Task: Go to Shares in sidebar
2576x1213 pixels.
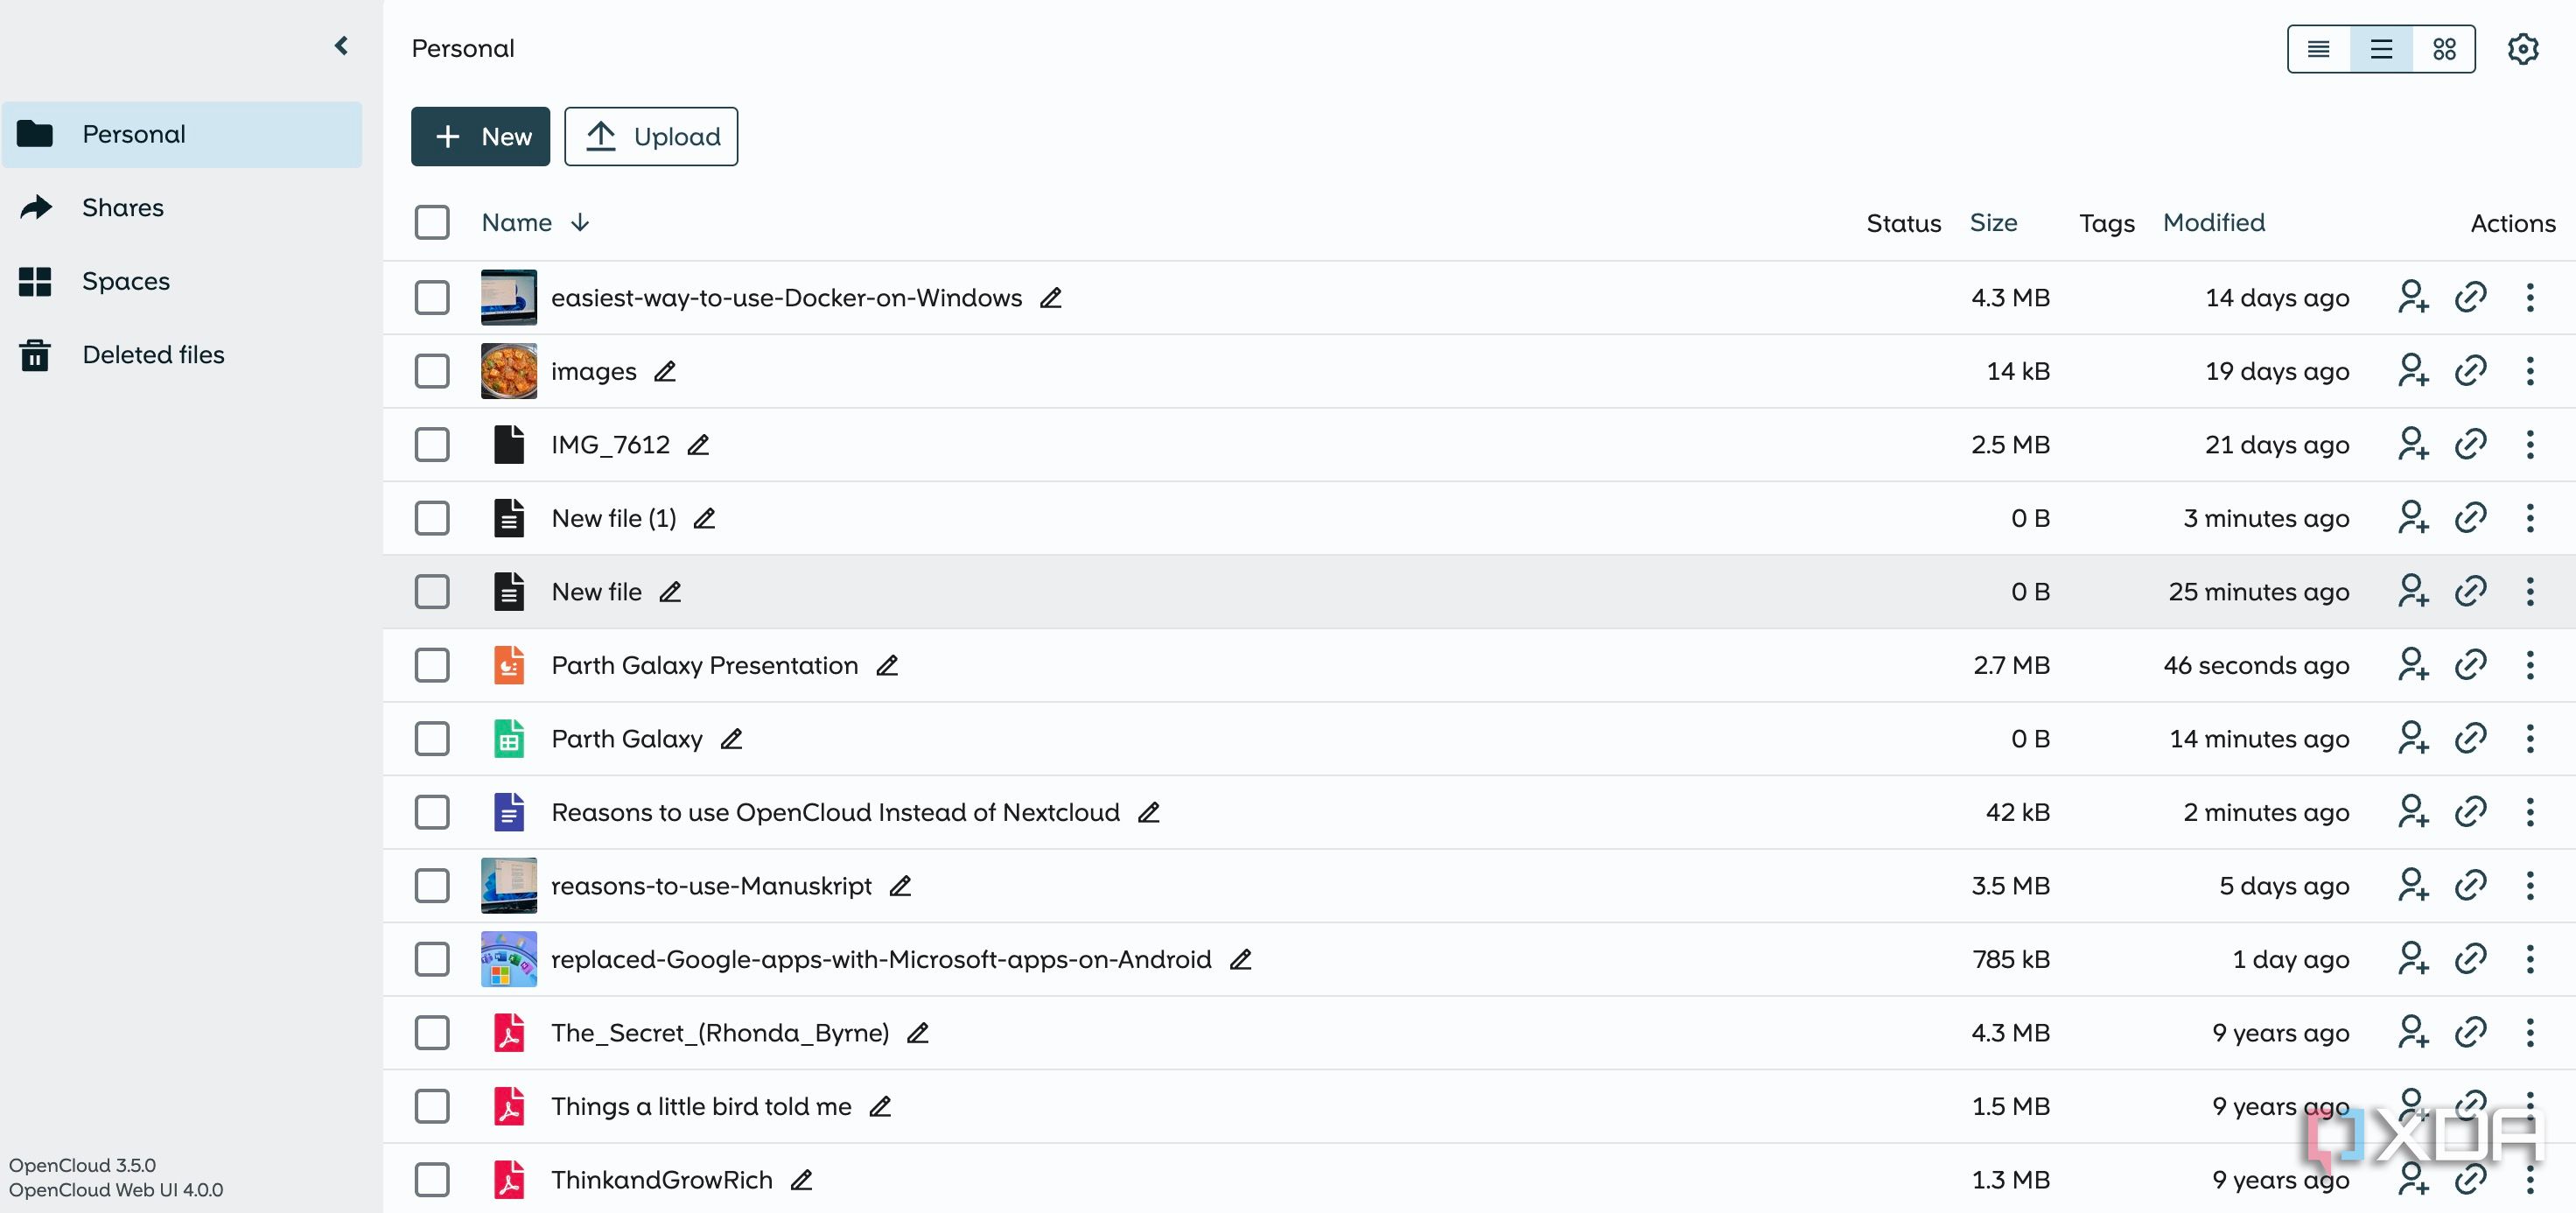Action: click(182, 208)
